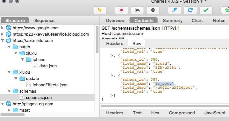Select the icloud.com host globe icon
The width and height of the screenshot is (229, 121).
click(9, 34)
